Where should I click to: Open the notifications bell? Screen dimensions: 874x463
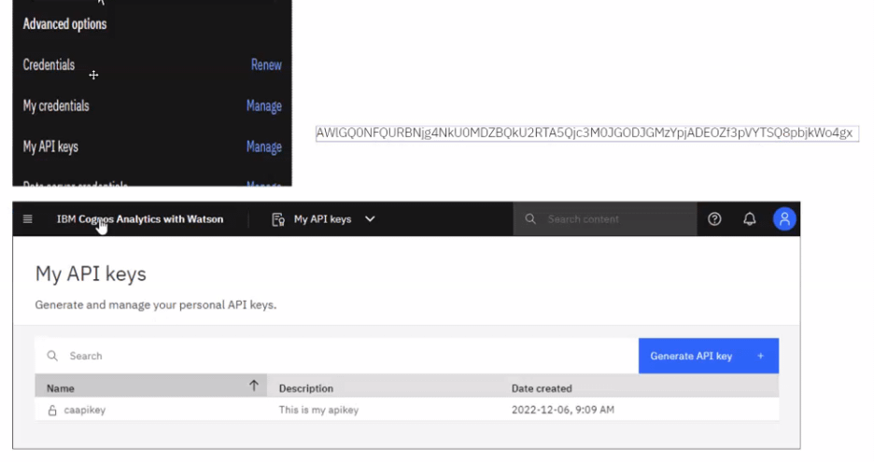click(749, 219)
